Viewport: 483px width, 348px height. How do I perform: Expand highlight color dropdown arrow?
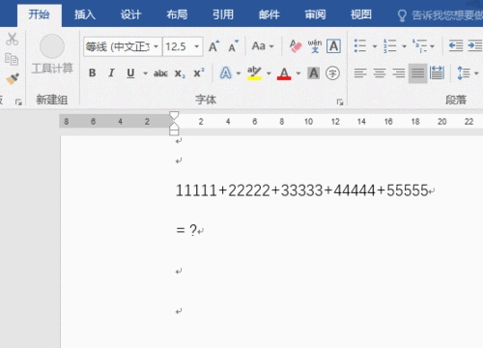(x=269, y=73)
